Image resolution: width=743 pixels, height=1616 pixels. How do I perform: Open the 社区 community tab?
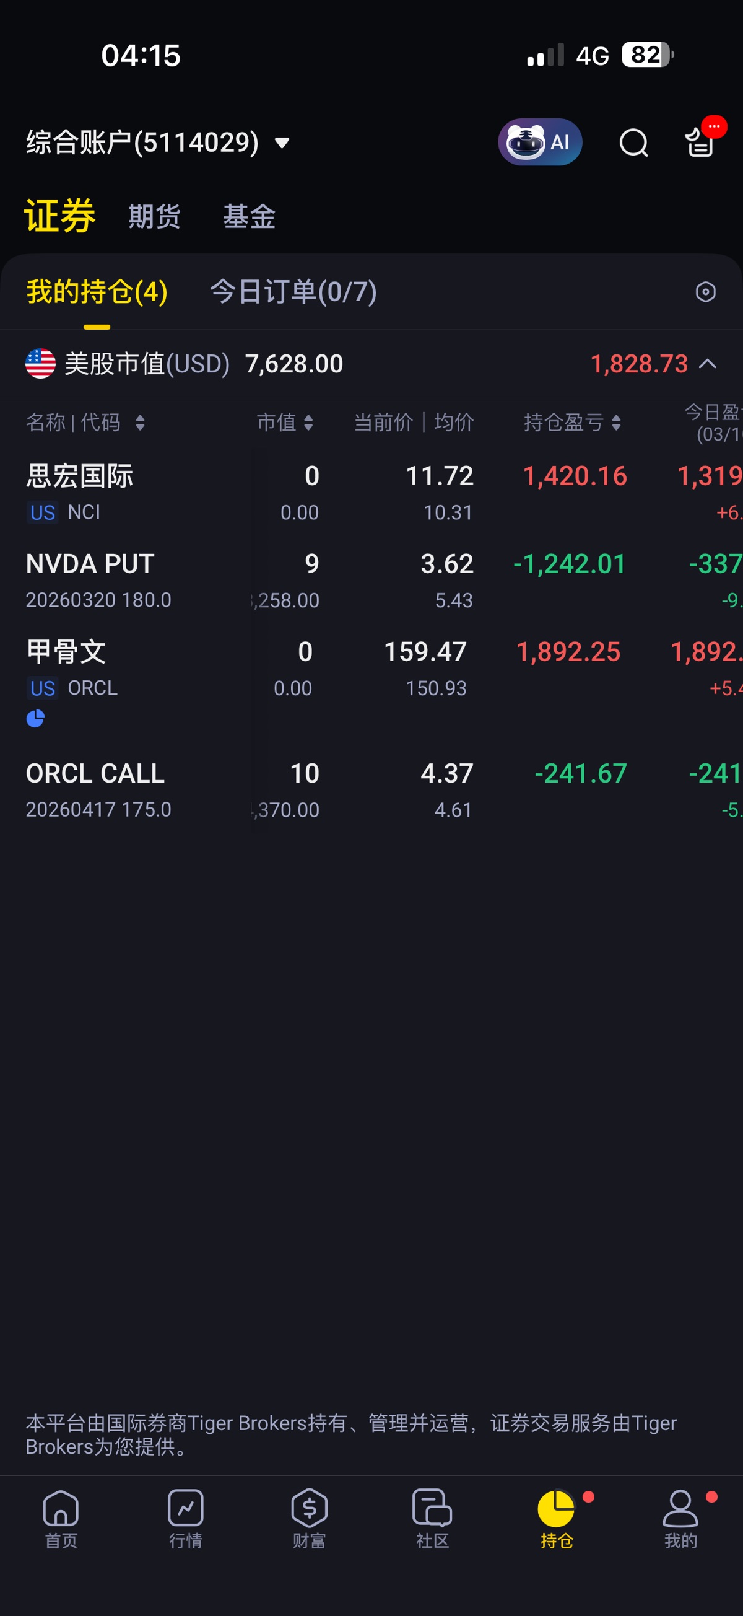pyautogui.click(x=433, y=1518)
